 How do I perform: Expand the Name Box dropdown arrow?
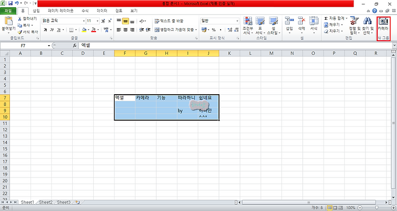coord(49,46)
